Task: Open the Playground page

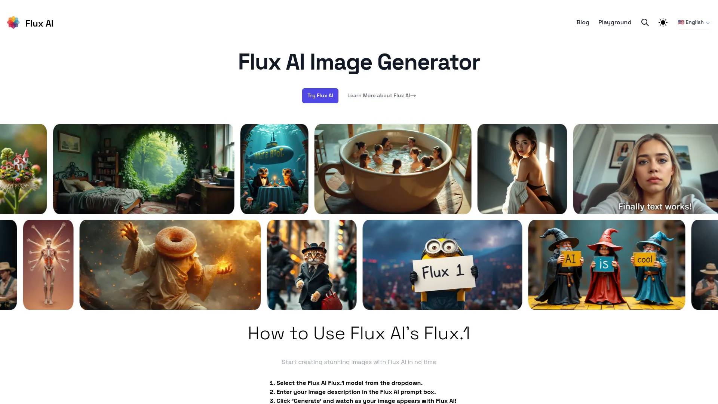Action: [614, 22]
